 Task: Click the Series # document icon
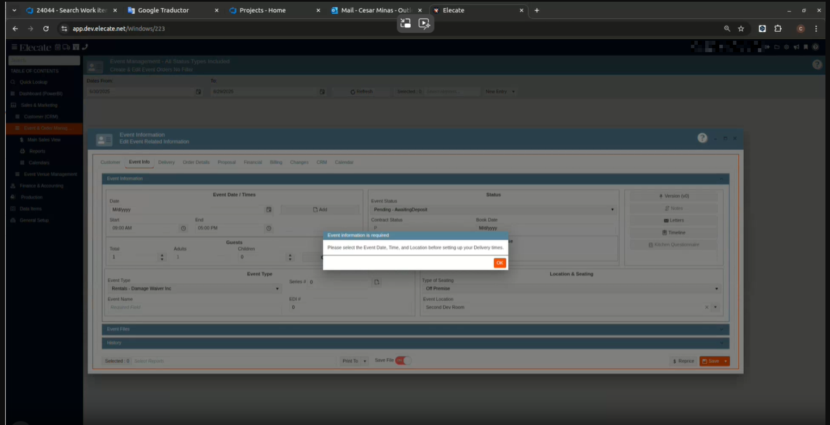click(x=376, y=282)
